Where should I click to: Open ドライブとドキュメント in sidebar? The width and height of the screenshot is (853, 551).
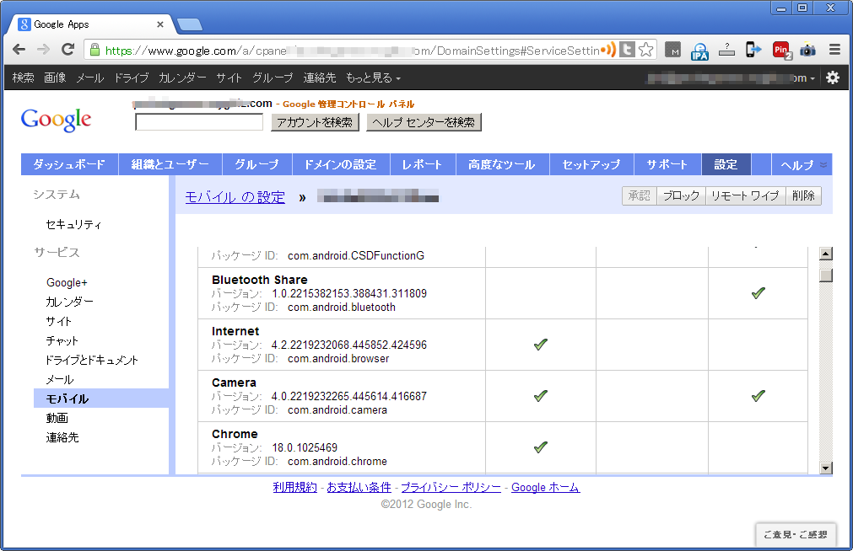click(x=92, y=360)
